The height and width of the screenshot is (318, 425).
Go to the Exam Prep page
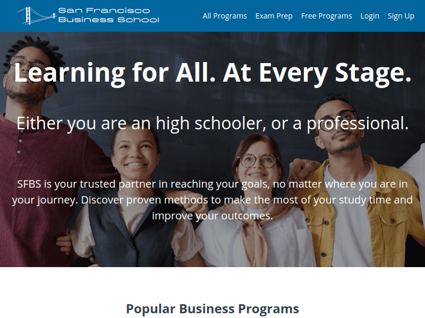point(274,16)
